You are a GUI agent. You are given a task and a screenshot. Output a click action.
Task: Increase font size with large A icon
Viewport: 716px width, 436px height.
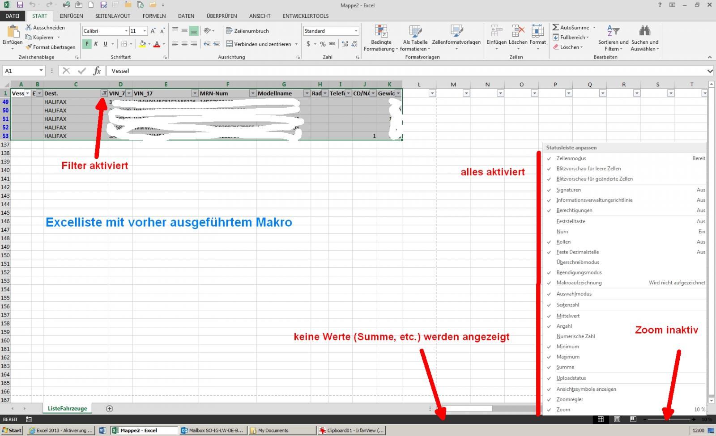pos(153,31)
